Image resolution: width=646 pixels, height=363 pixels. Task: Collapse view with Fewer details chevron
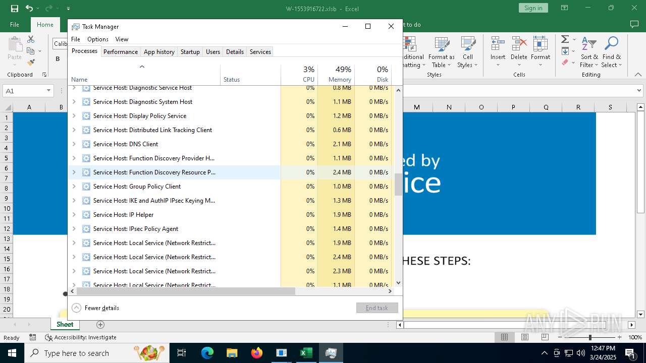point(76,308)
